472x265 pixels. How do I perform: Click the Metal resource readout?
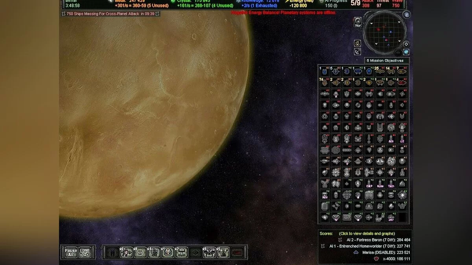click(x=138, y=4)
